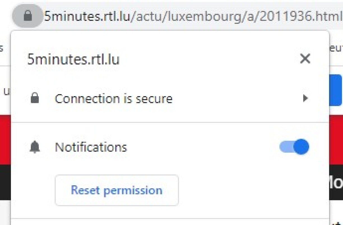
Task: Expand connection details with the right arrow
Action: click(305, 98)
